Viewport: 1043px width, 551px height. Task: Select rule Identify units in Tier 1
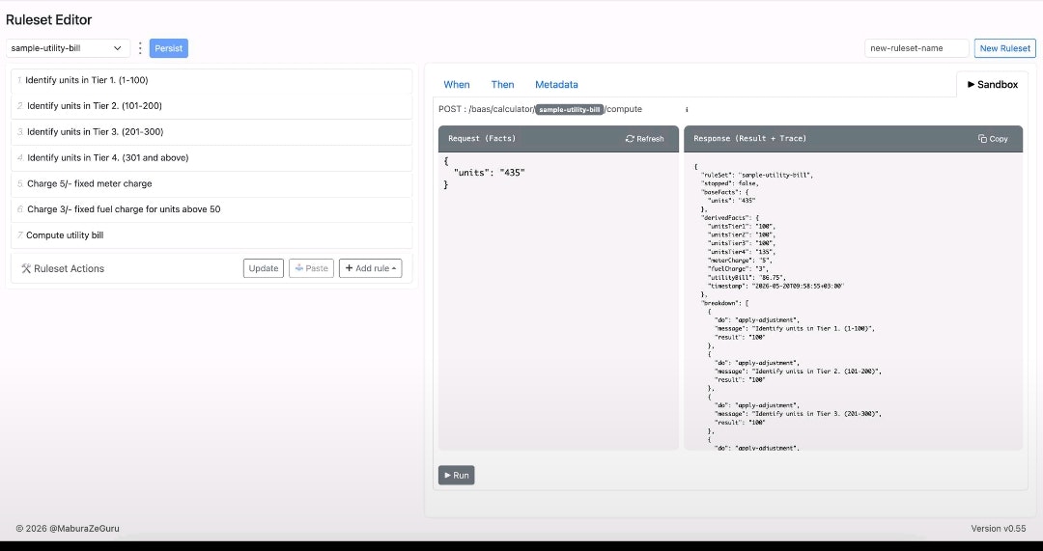211,80
